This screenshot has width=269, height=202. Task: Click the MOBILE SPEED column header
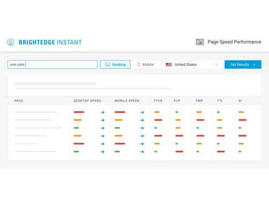127,101
